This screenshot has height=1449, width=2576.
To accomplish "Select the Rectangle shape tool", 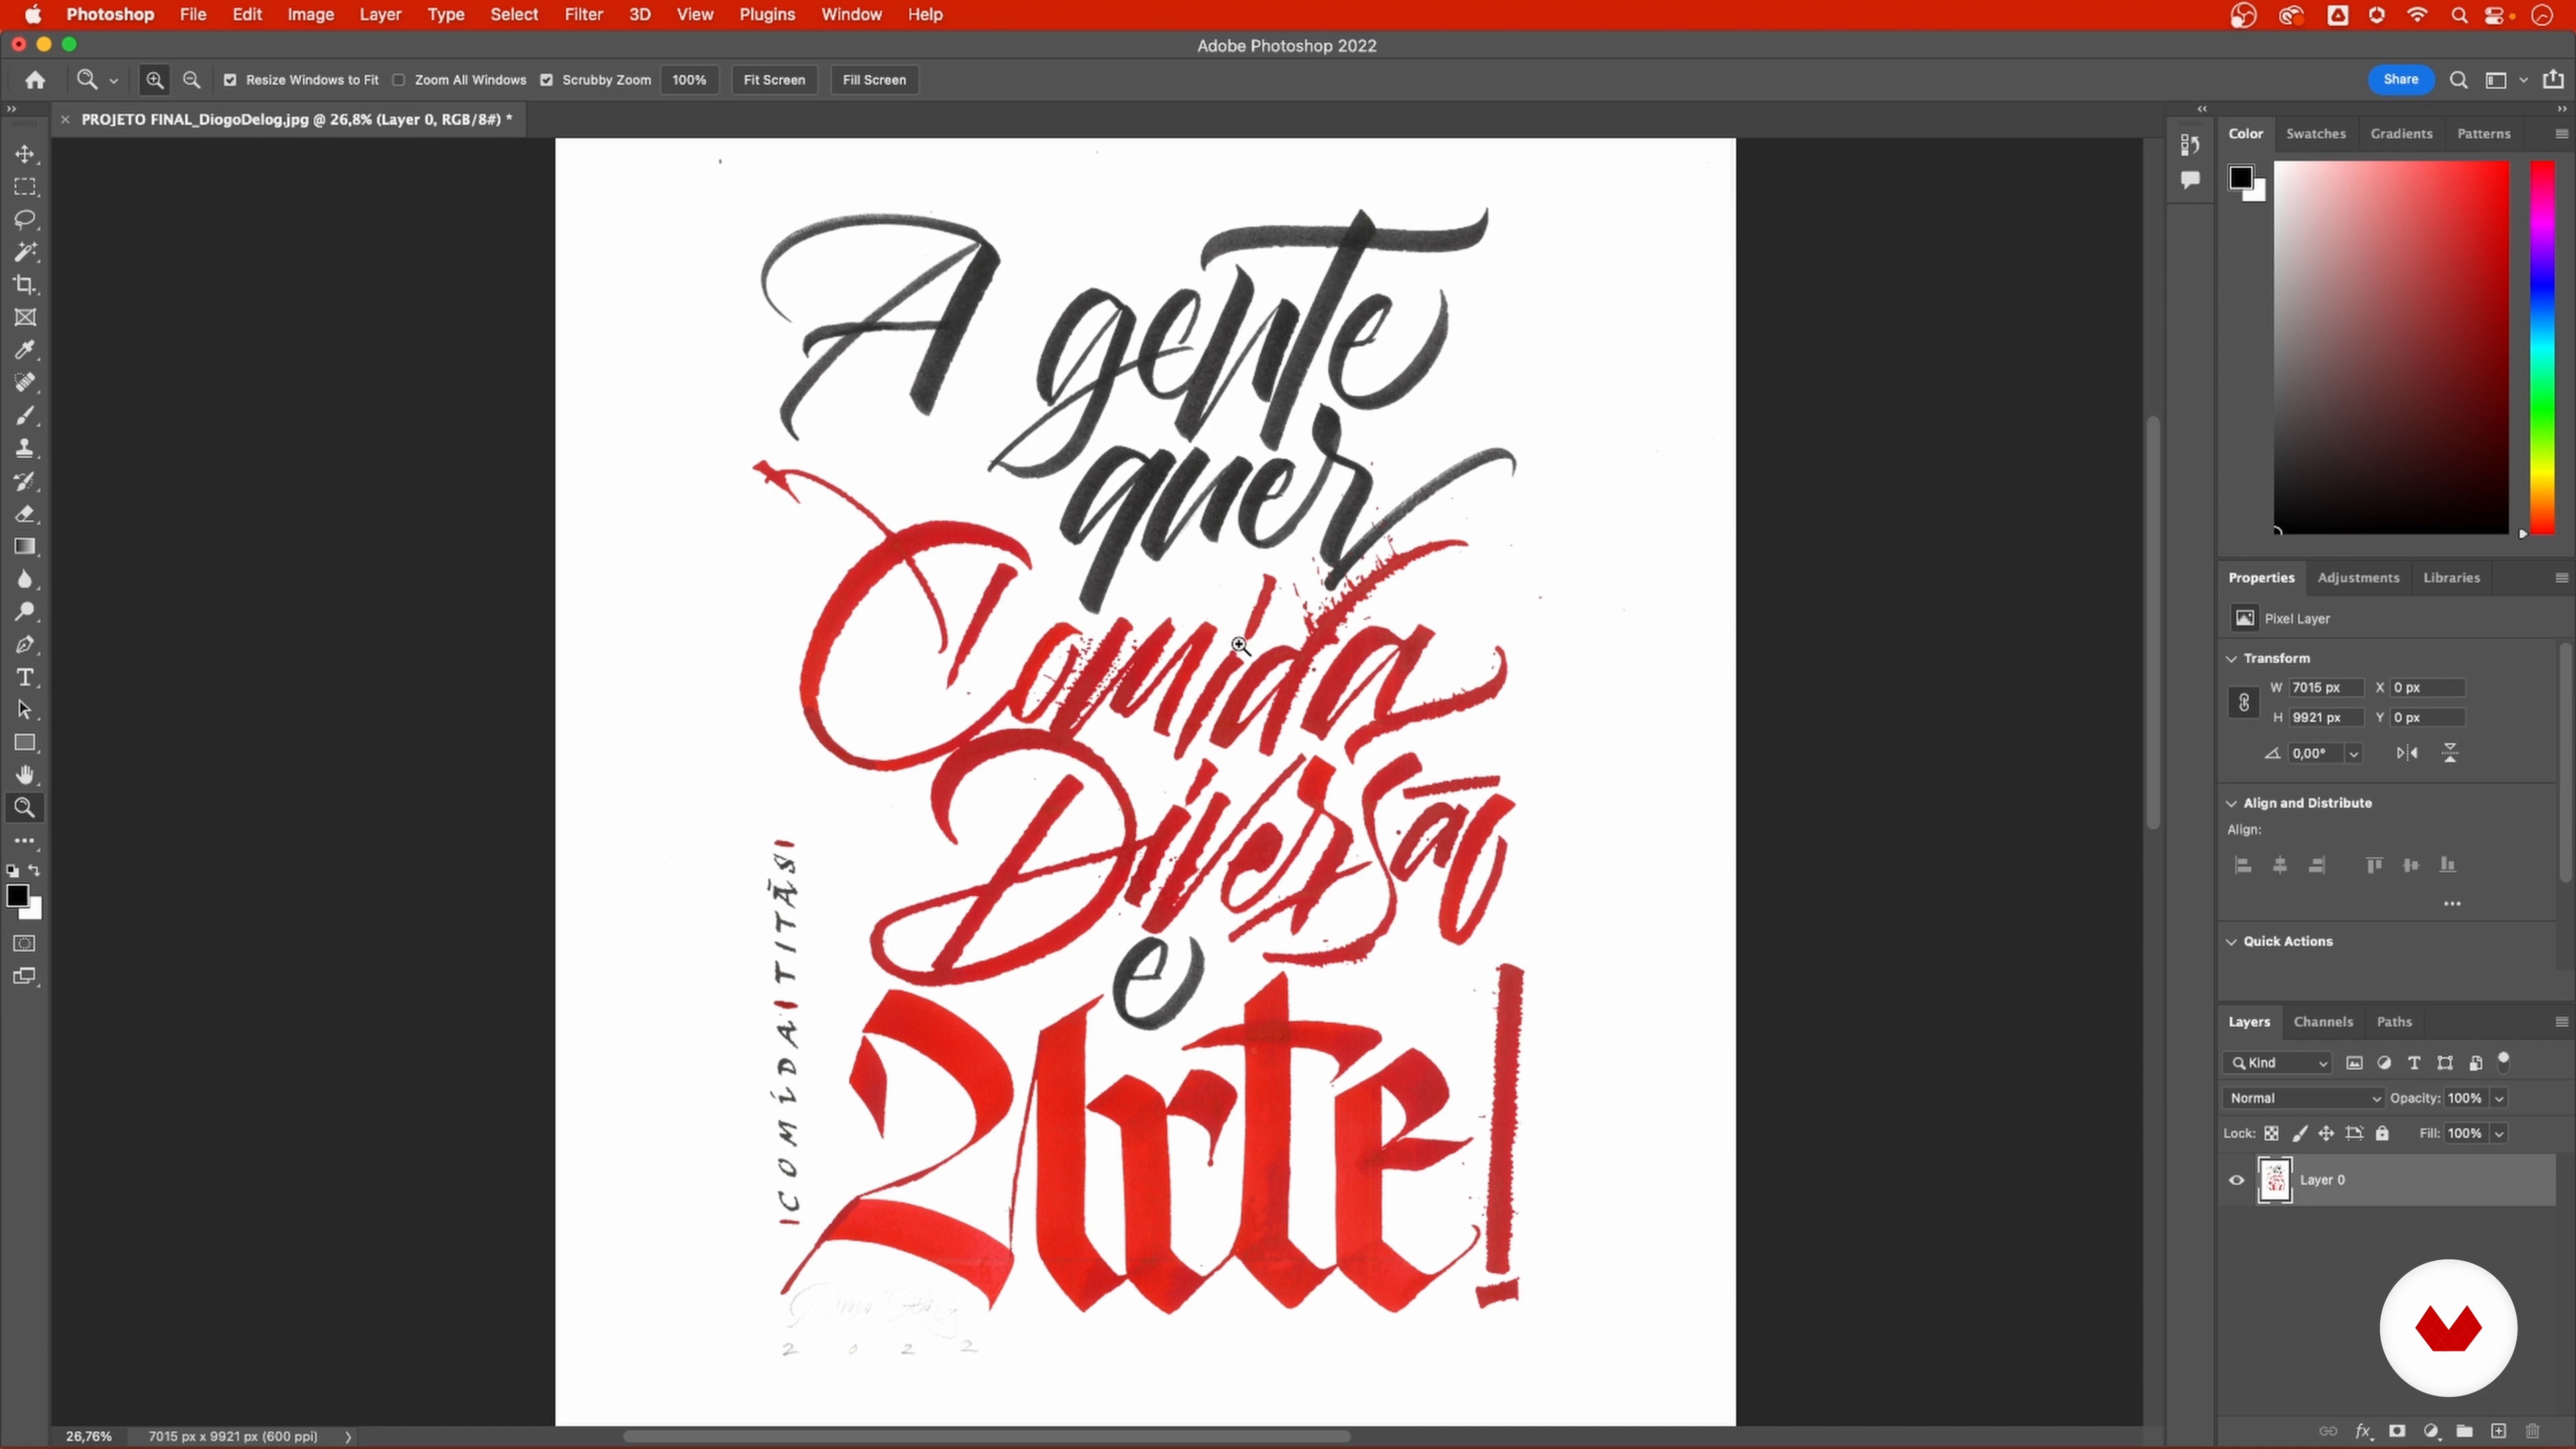I will coord(25,743).
